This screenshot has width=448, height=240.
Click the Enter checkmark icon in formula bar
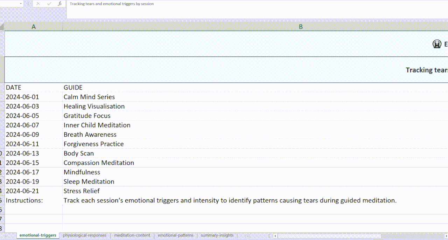click(x=49, y=4)
